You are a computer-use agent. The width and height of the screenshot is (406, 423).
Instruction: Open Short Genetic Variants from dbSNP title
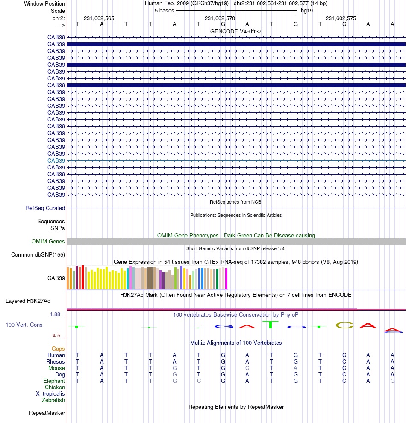click(x=236, y=248)
